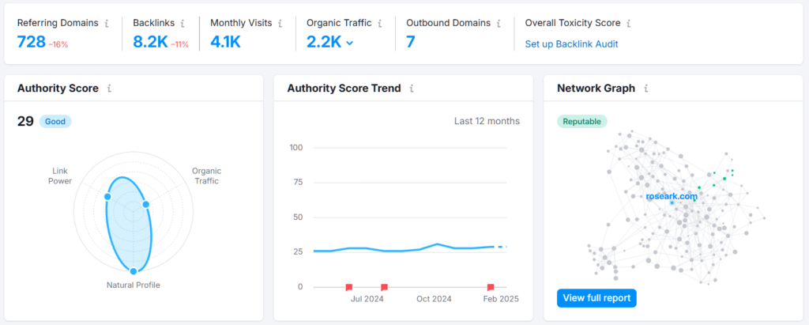Click the -11% Backlinks change
This screenshot has width=809, height=325.
pyautogui.click(x=179, y=44)
